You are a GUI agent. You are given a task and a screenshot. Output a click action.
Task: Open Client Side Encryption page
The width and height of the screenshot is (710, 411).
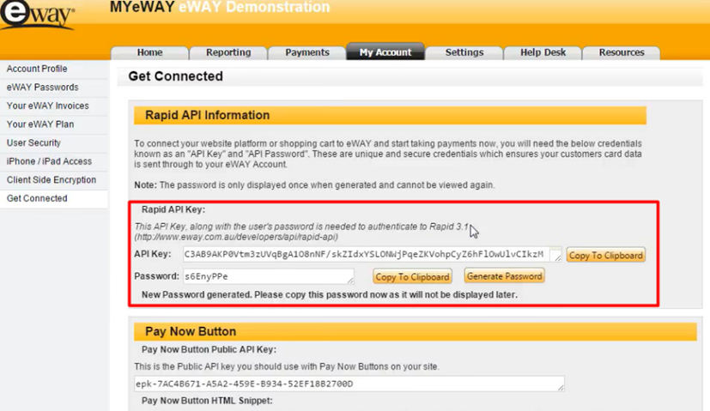click(54, 180)
